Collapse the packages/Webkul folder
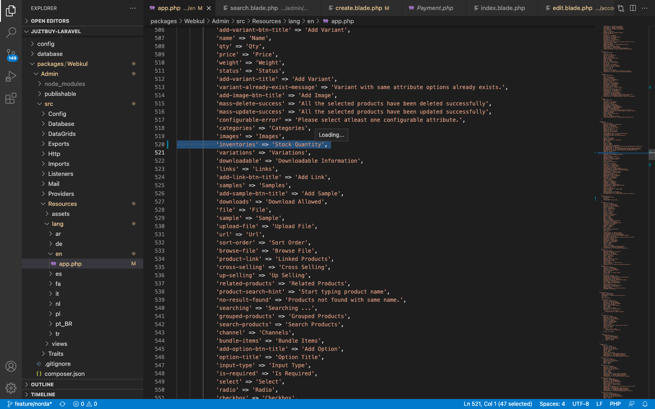 tap(82, 64)
